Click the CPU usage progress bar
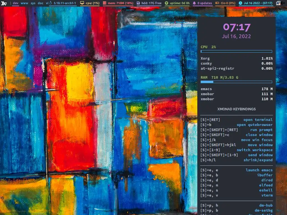This screenshot has width=287, height=215. click(236, 52)
